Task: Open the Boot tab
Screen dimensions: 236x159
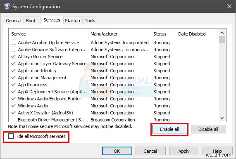Action: (31, 21)
